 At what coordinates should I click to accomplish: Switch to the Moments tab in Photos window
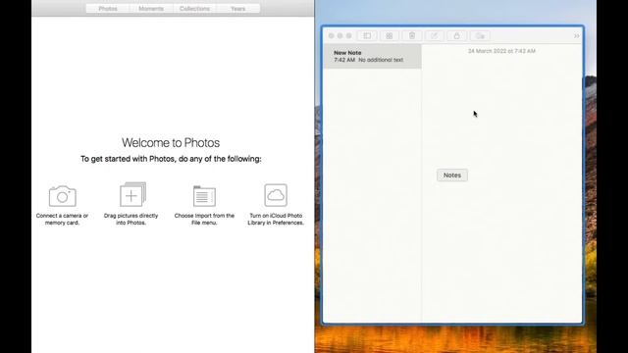(x=151, y=9)
